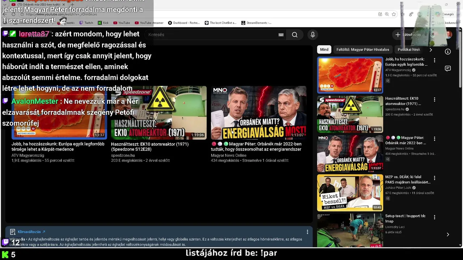Open more options for sidebar 'Magyar Péter: Orbánék' video
Viewport: 463px width, 260px height.
pyautogui.click(x=434, y=139)
